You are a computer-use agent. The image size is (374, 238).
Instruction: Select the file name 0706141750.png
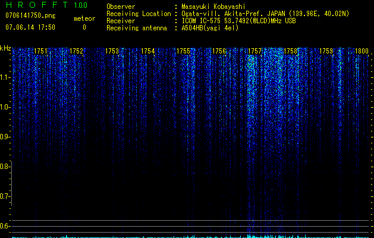click(30, 15)
